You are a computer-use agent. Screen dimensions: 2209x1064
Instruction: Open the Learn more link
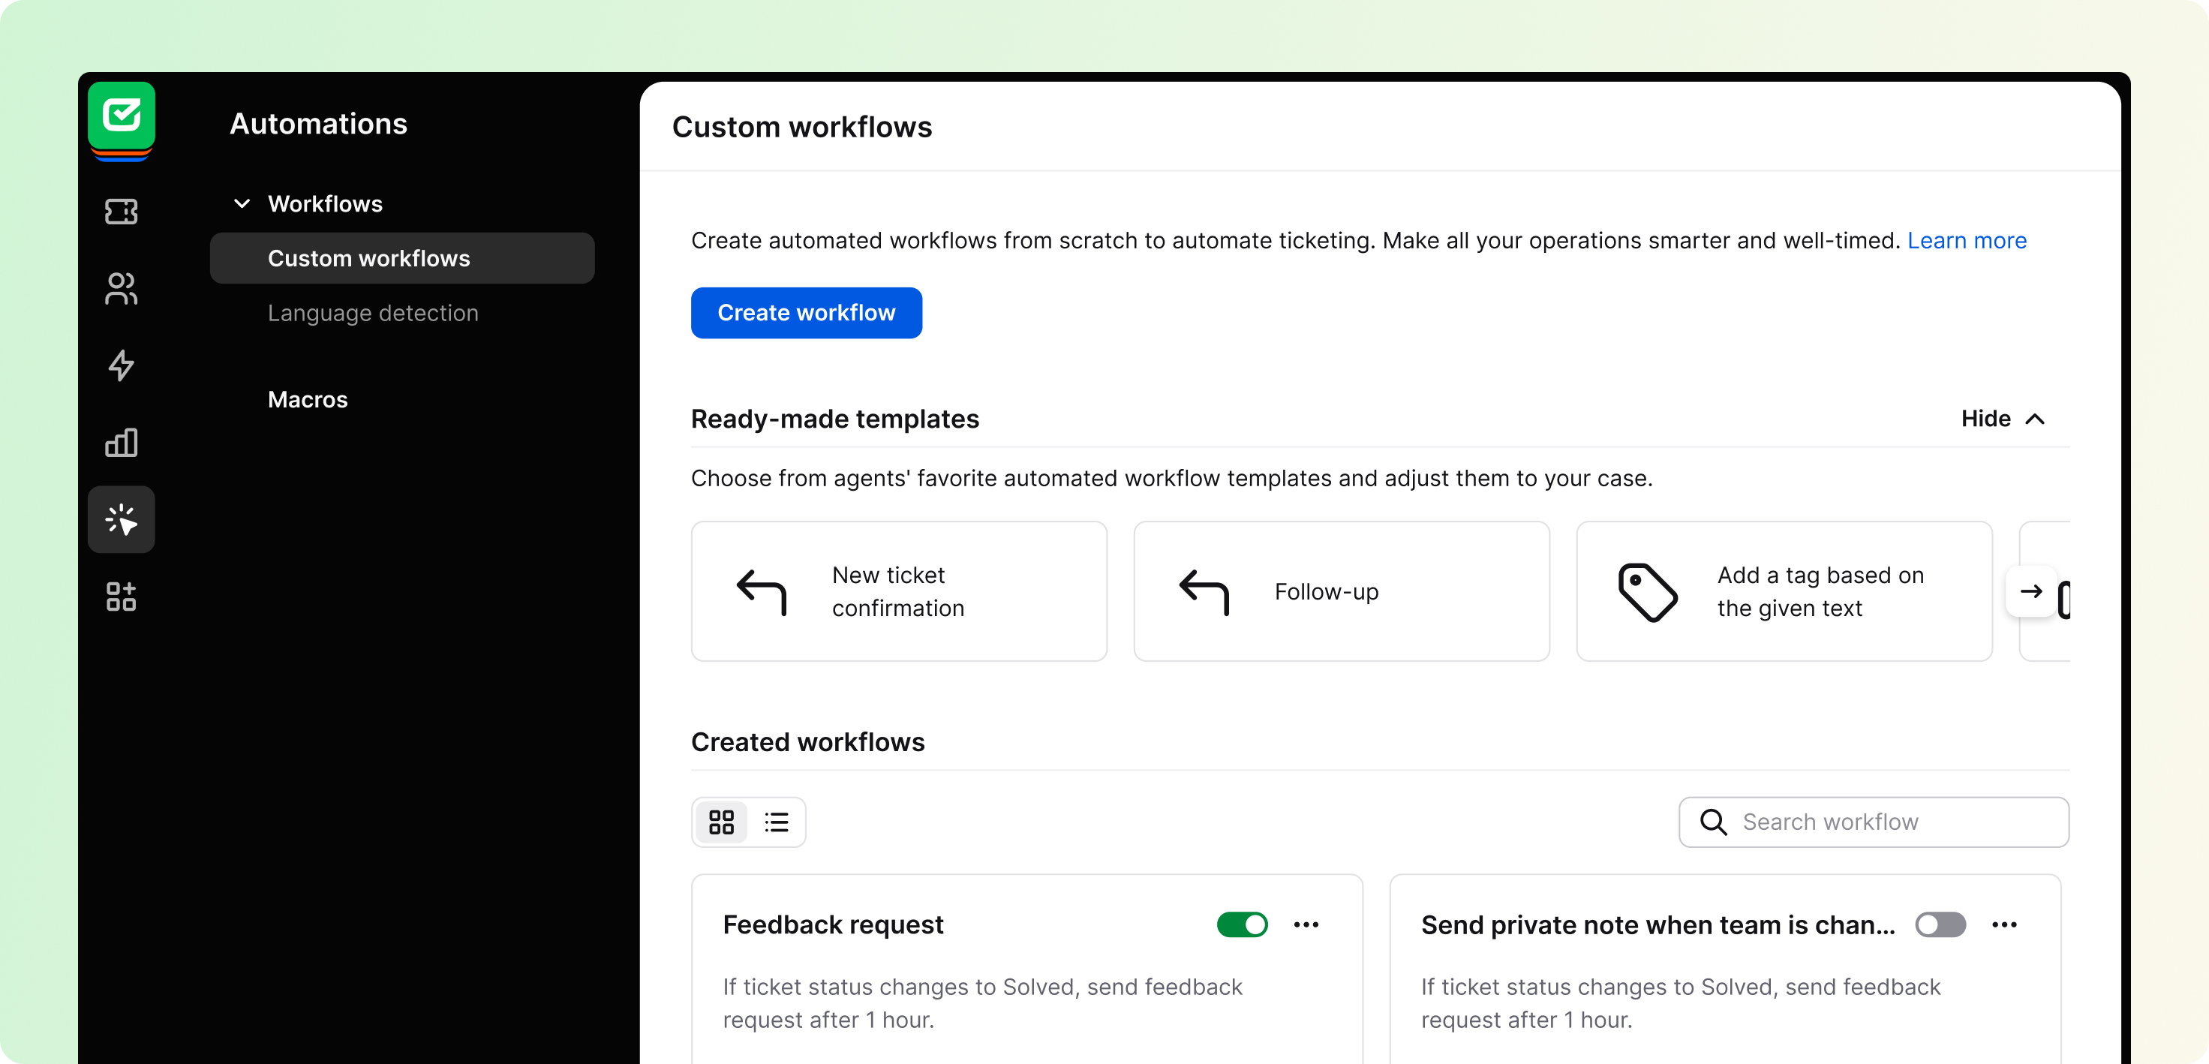[1967, 241]
